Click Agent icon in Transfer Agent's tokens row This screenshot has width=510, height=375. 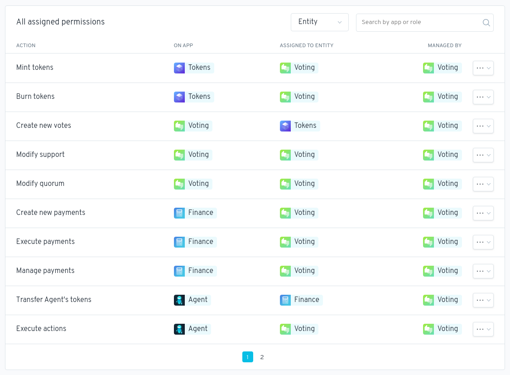tap(179, 300)
